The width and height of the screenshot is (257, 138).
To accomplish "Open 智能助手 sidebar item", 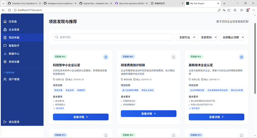I will pos(22,46).
